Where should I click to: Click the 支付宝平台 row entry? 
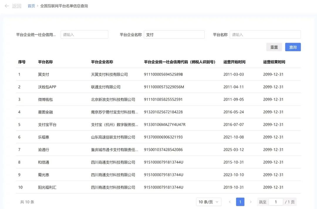(47, 124)
